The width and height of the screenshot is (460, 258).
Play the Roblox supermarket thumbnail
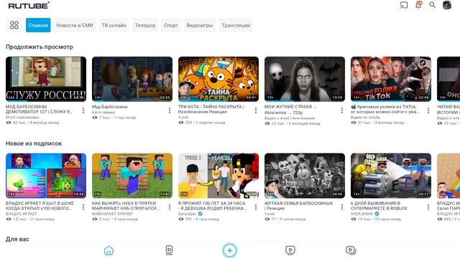click(391, 176)
